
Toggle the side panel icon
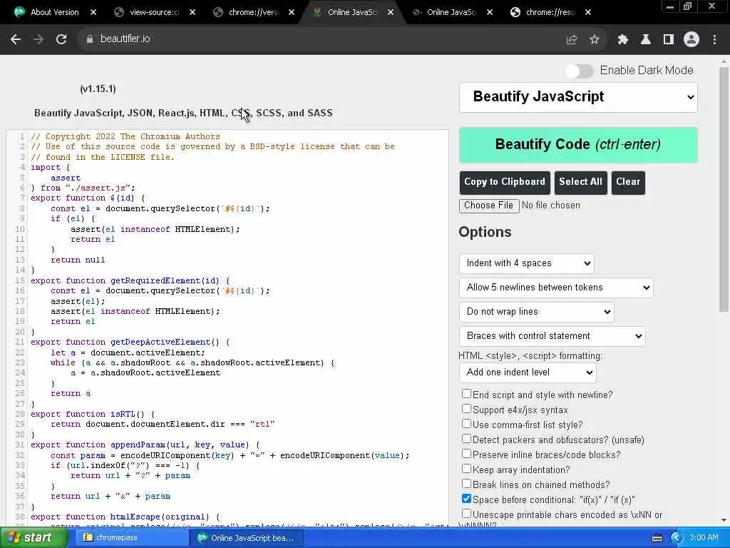coord(669,40)
